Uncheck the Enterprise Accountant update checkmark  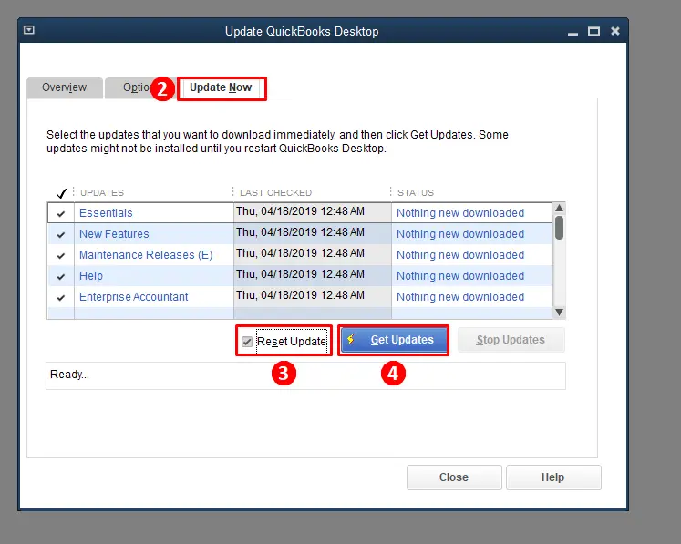click(61, 297)
